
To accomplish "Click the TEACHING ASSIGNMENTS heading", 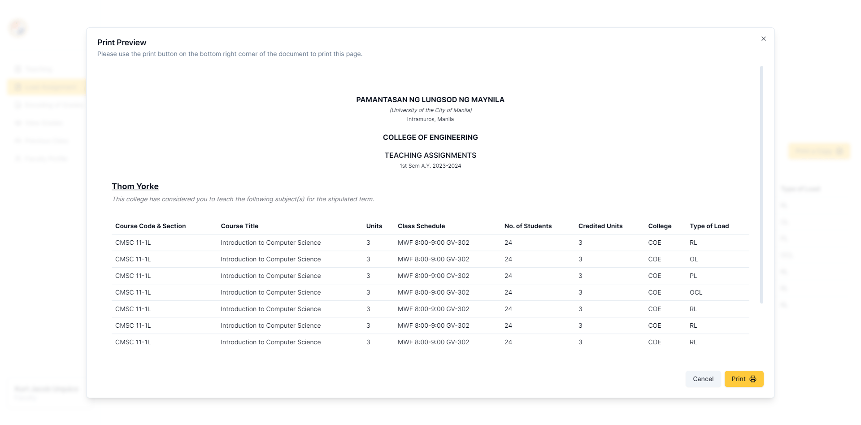I will [x=430, y=155].
